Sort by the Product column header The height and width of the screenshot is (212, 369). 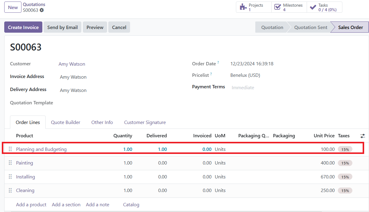pyautogui.click(x=24, y=136)
